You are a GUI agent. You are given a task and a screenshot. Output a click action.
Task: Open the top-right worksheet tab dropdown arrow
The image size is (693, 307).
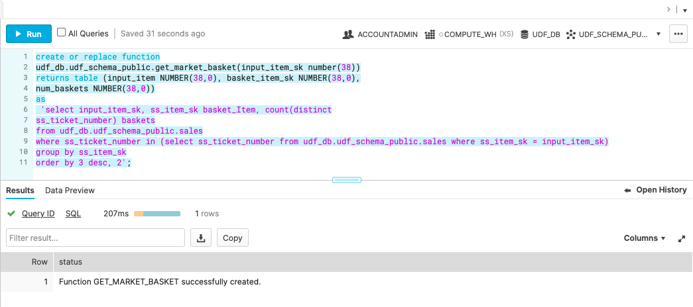[x=684, y=11]
